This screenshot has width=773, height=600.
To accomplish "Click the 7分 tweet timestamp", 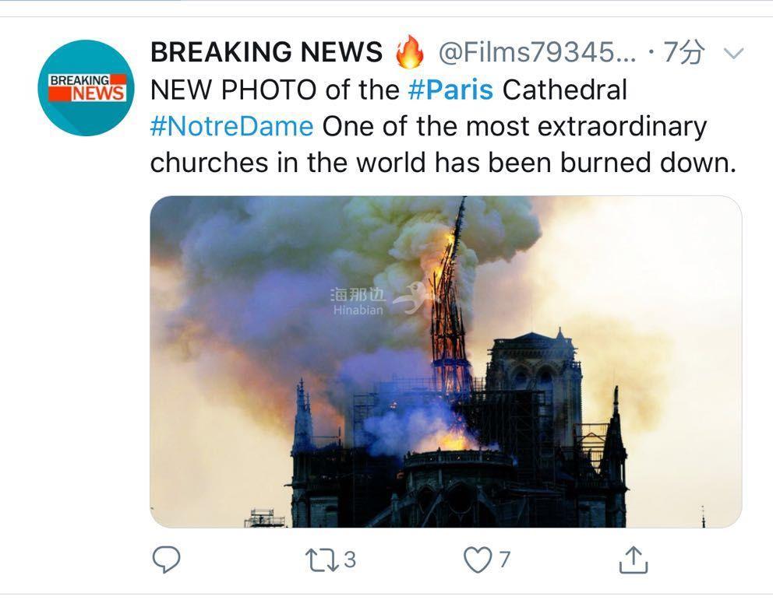I will click(683, 51).
